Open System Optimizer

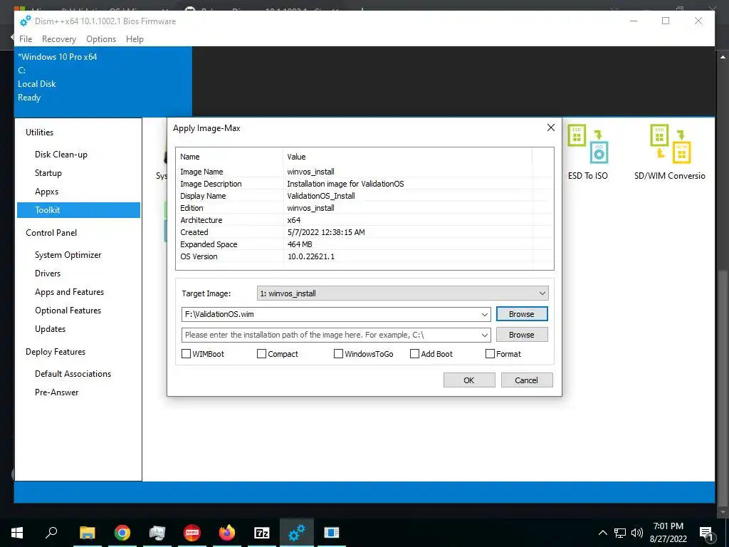click(68, 255)
